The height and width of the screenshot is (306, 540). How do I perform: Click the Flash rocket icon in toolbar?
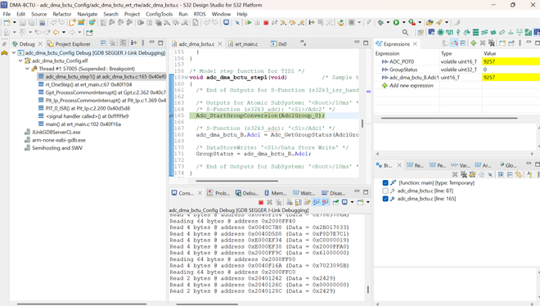point(439,22)
